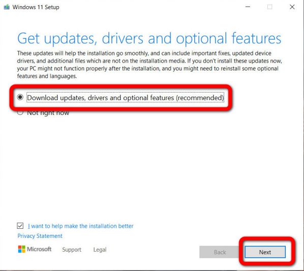The image size is (304, 271).
Task: Click the Windows 11 Setup title text
Action: [x=36, y=7]
